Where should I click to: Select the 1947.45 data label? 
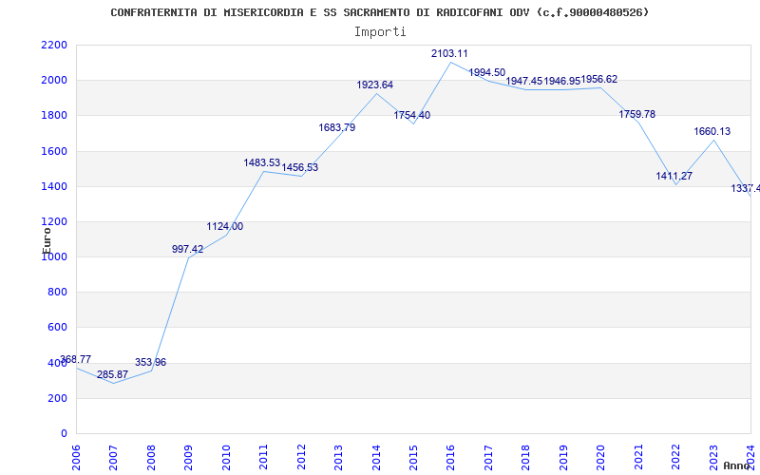coord(524,81)
